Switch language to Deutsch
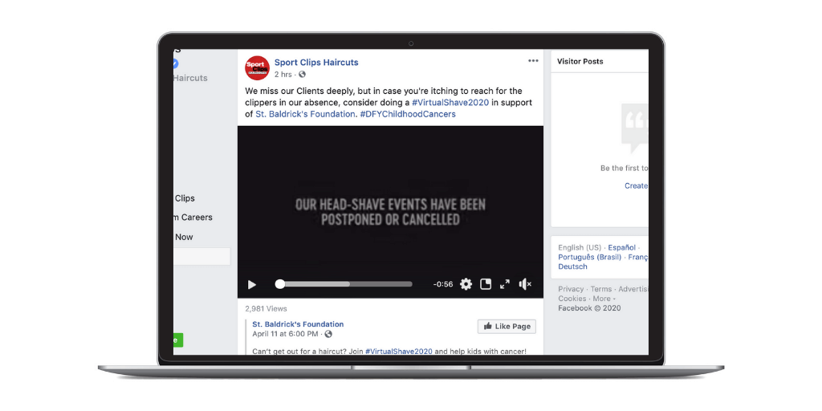Viewport: 822px width, 411px height. (x=572, y=267)
